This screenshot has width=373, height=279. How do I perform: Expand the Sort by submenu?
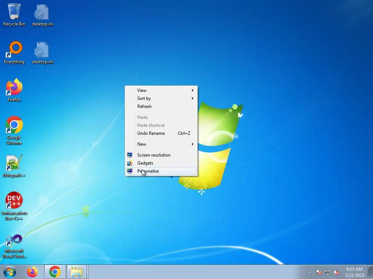(x=161, y=98)
